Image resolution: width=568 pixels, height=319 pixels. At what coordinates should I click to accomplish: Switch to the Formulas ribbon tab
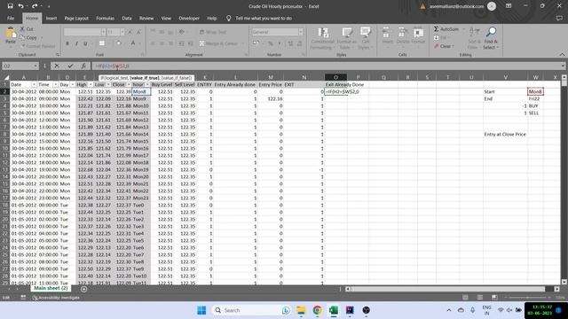105,18
